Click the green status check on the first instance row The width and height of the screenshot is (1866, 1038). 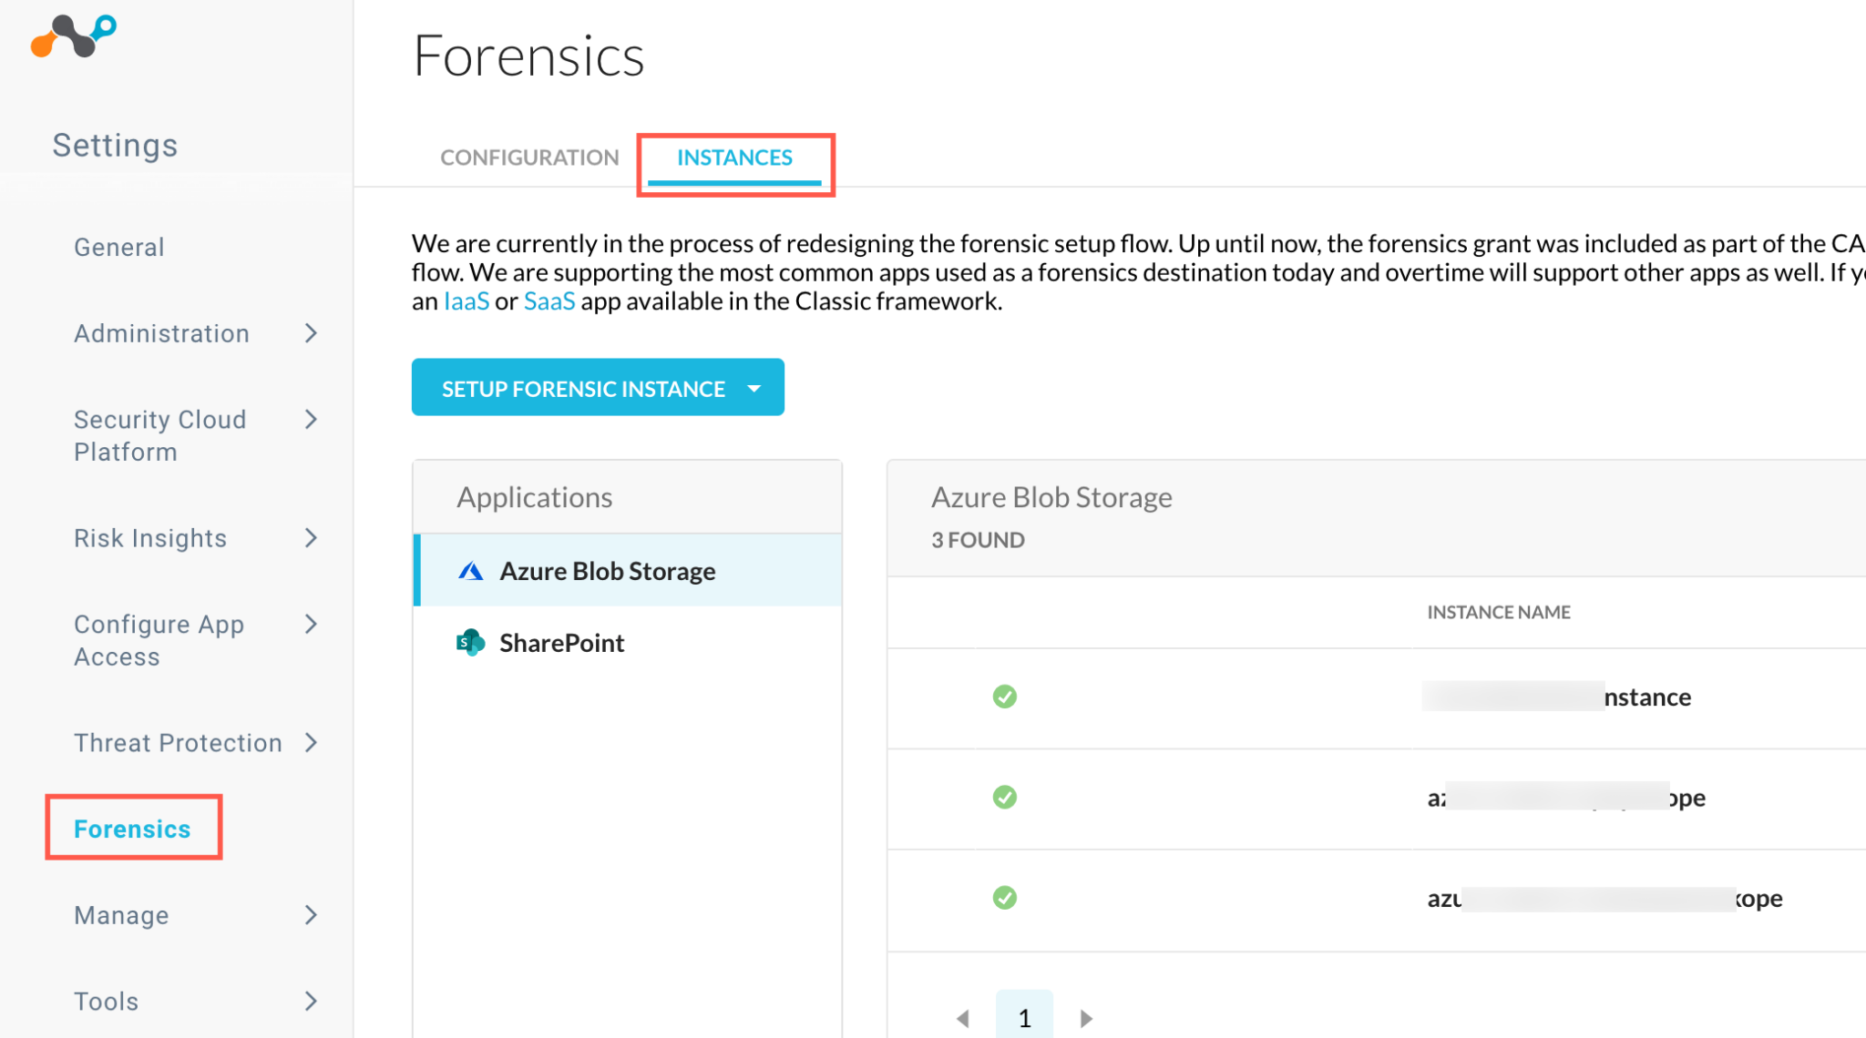pyautogui.click(x=1005, y=697)
